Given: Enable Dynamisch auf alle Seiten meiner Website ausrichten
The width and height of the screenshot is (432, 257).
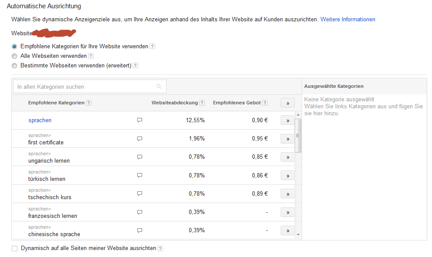Looking at the screenshot, I should click(15, 248).
